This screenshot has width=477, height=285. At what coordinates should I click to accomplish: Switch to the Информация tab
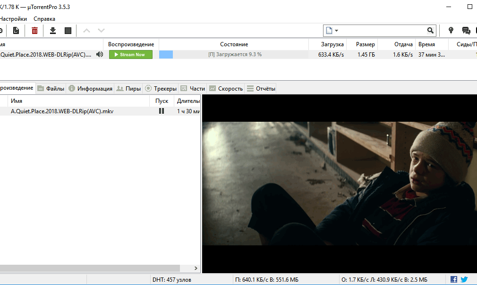(90, 88)
